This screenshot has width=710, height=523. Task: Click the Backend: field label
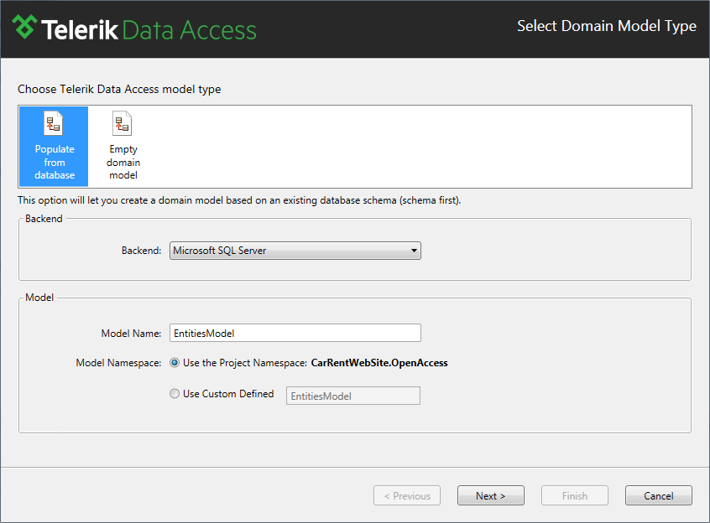[141, 251]
